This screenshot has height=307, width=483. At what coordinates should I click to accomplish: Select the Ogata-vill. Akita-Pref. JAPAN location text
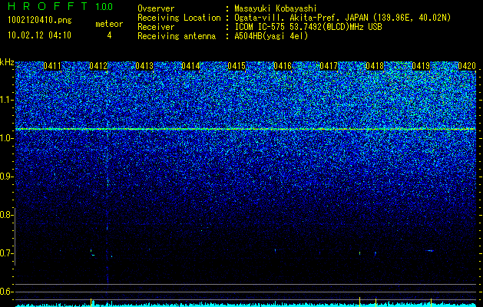[x=342, y=18]
